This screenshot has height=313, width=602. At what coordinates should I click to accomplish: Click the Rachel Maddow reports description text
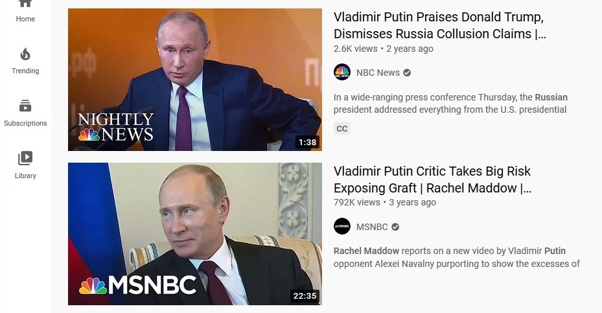click(x=456, y=257)
